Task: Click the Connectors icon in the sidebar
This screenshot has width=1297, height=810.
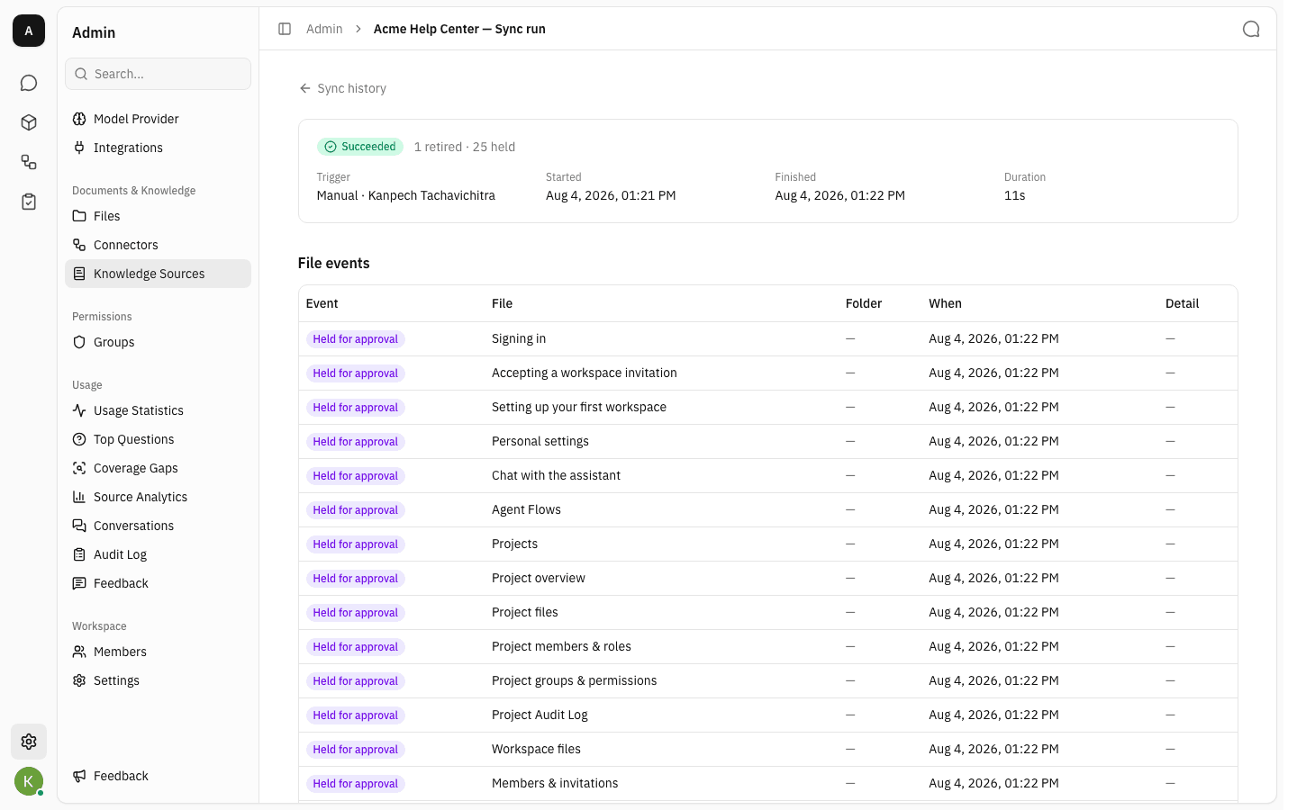Action: coord(79,245)
